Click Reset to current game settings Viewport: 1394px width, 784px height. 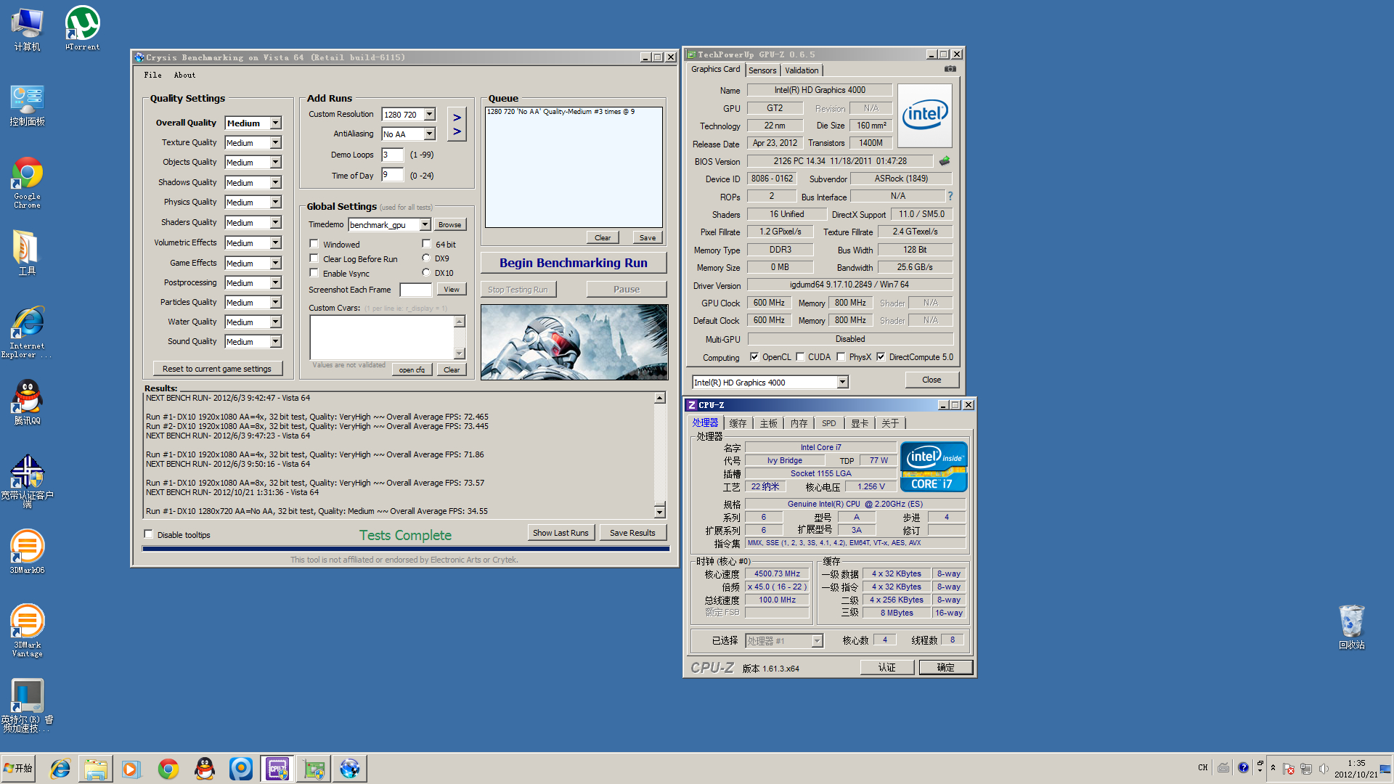click(x=217, y=369)
